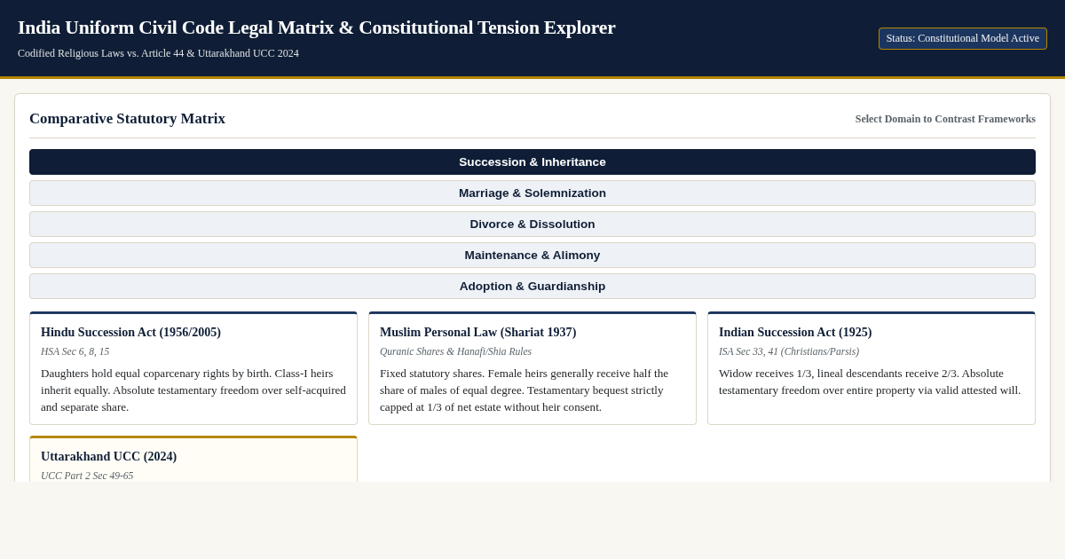Click the India Uniform Civil Code page title
Screen dimensions: 1065x559
point(316,28)
